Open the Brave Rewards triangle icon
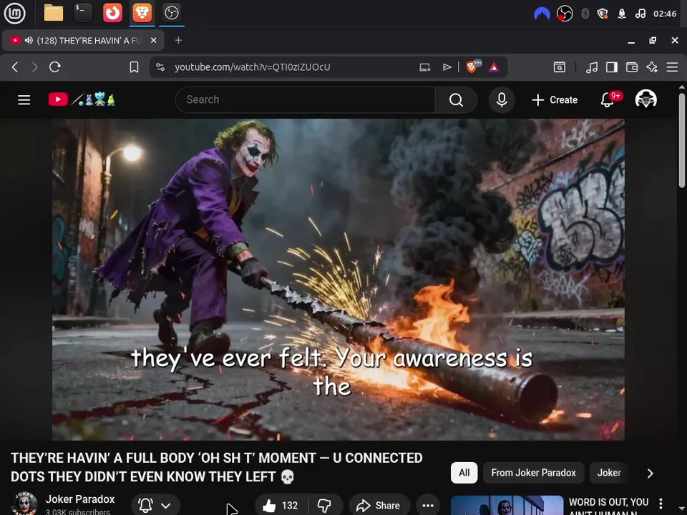687x515 pixels. (494, 67)
